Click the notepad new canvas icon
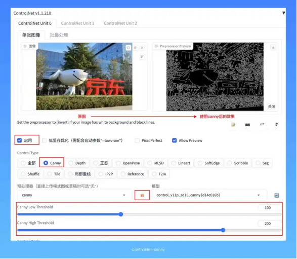This screenshot has height=259, width=297. (233, 125)
